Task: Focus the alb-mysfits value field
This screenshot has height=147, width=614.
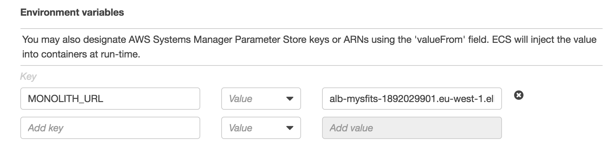Action: [x=412, y=99]
